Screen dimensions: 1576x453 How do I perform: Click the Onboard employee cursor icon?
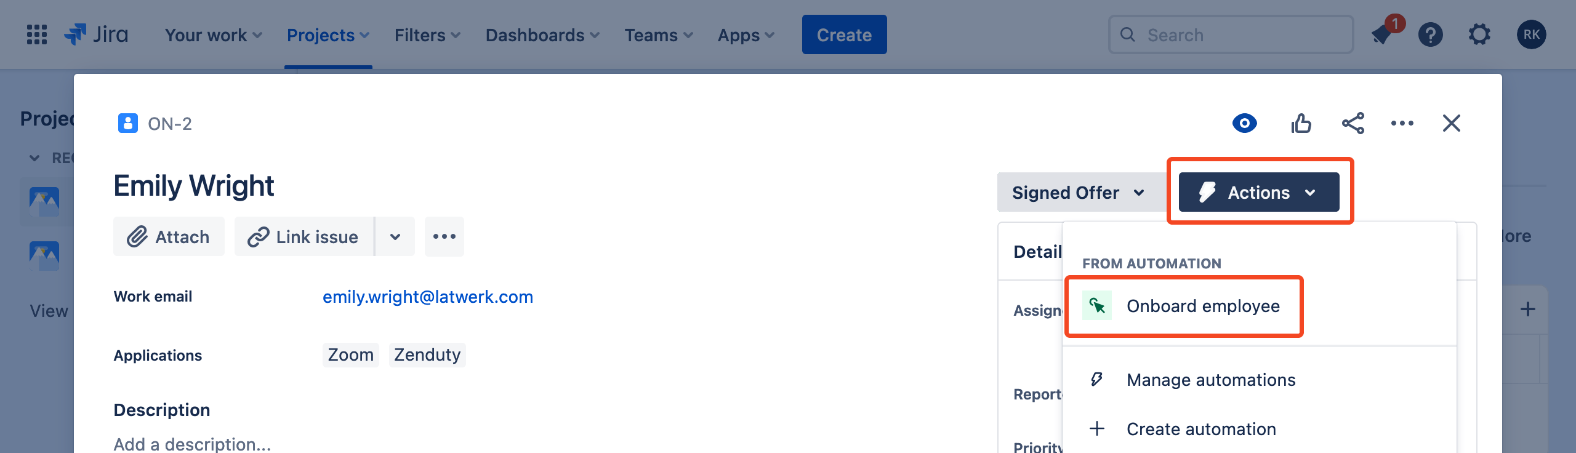(x=1097, y=305)
